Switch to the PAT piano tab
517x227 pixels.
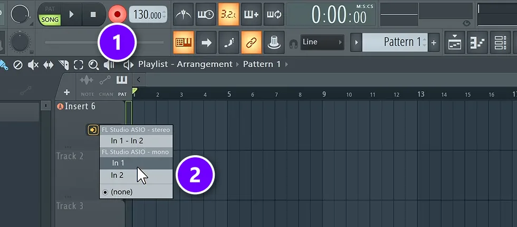[122, 86]
